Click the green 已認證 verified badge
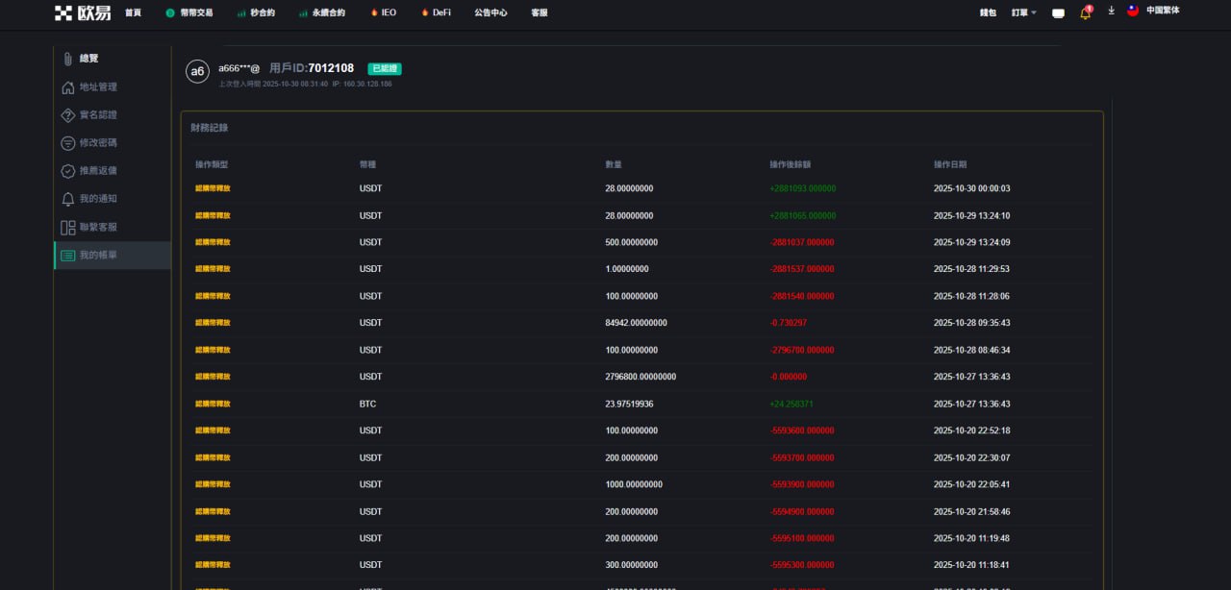1231x590 pixels. 384,69
